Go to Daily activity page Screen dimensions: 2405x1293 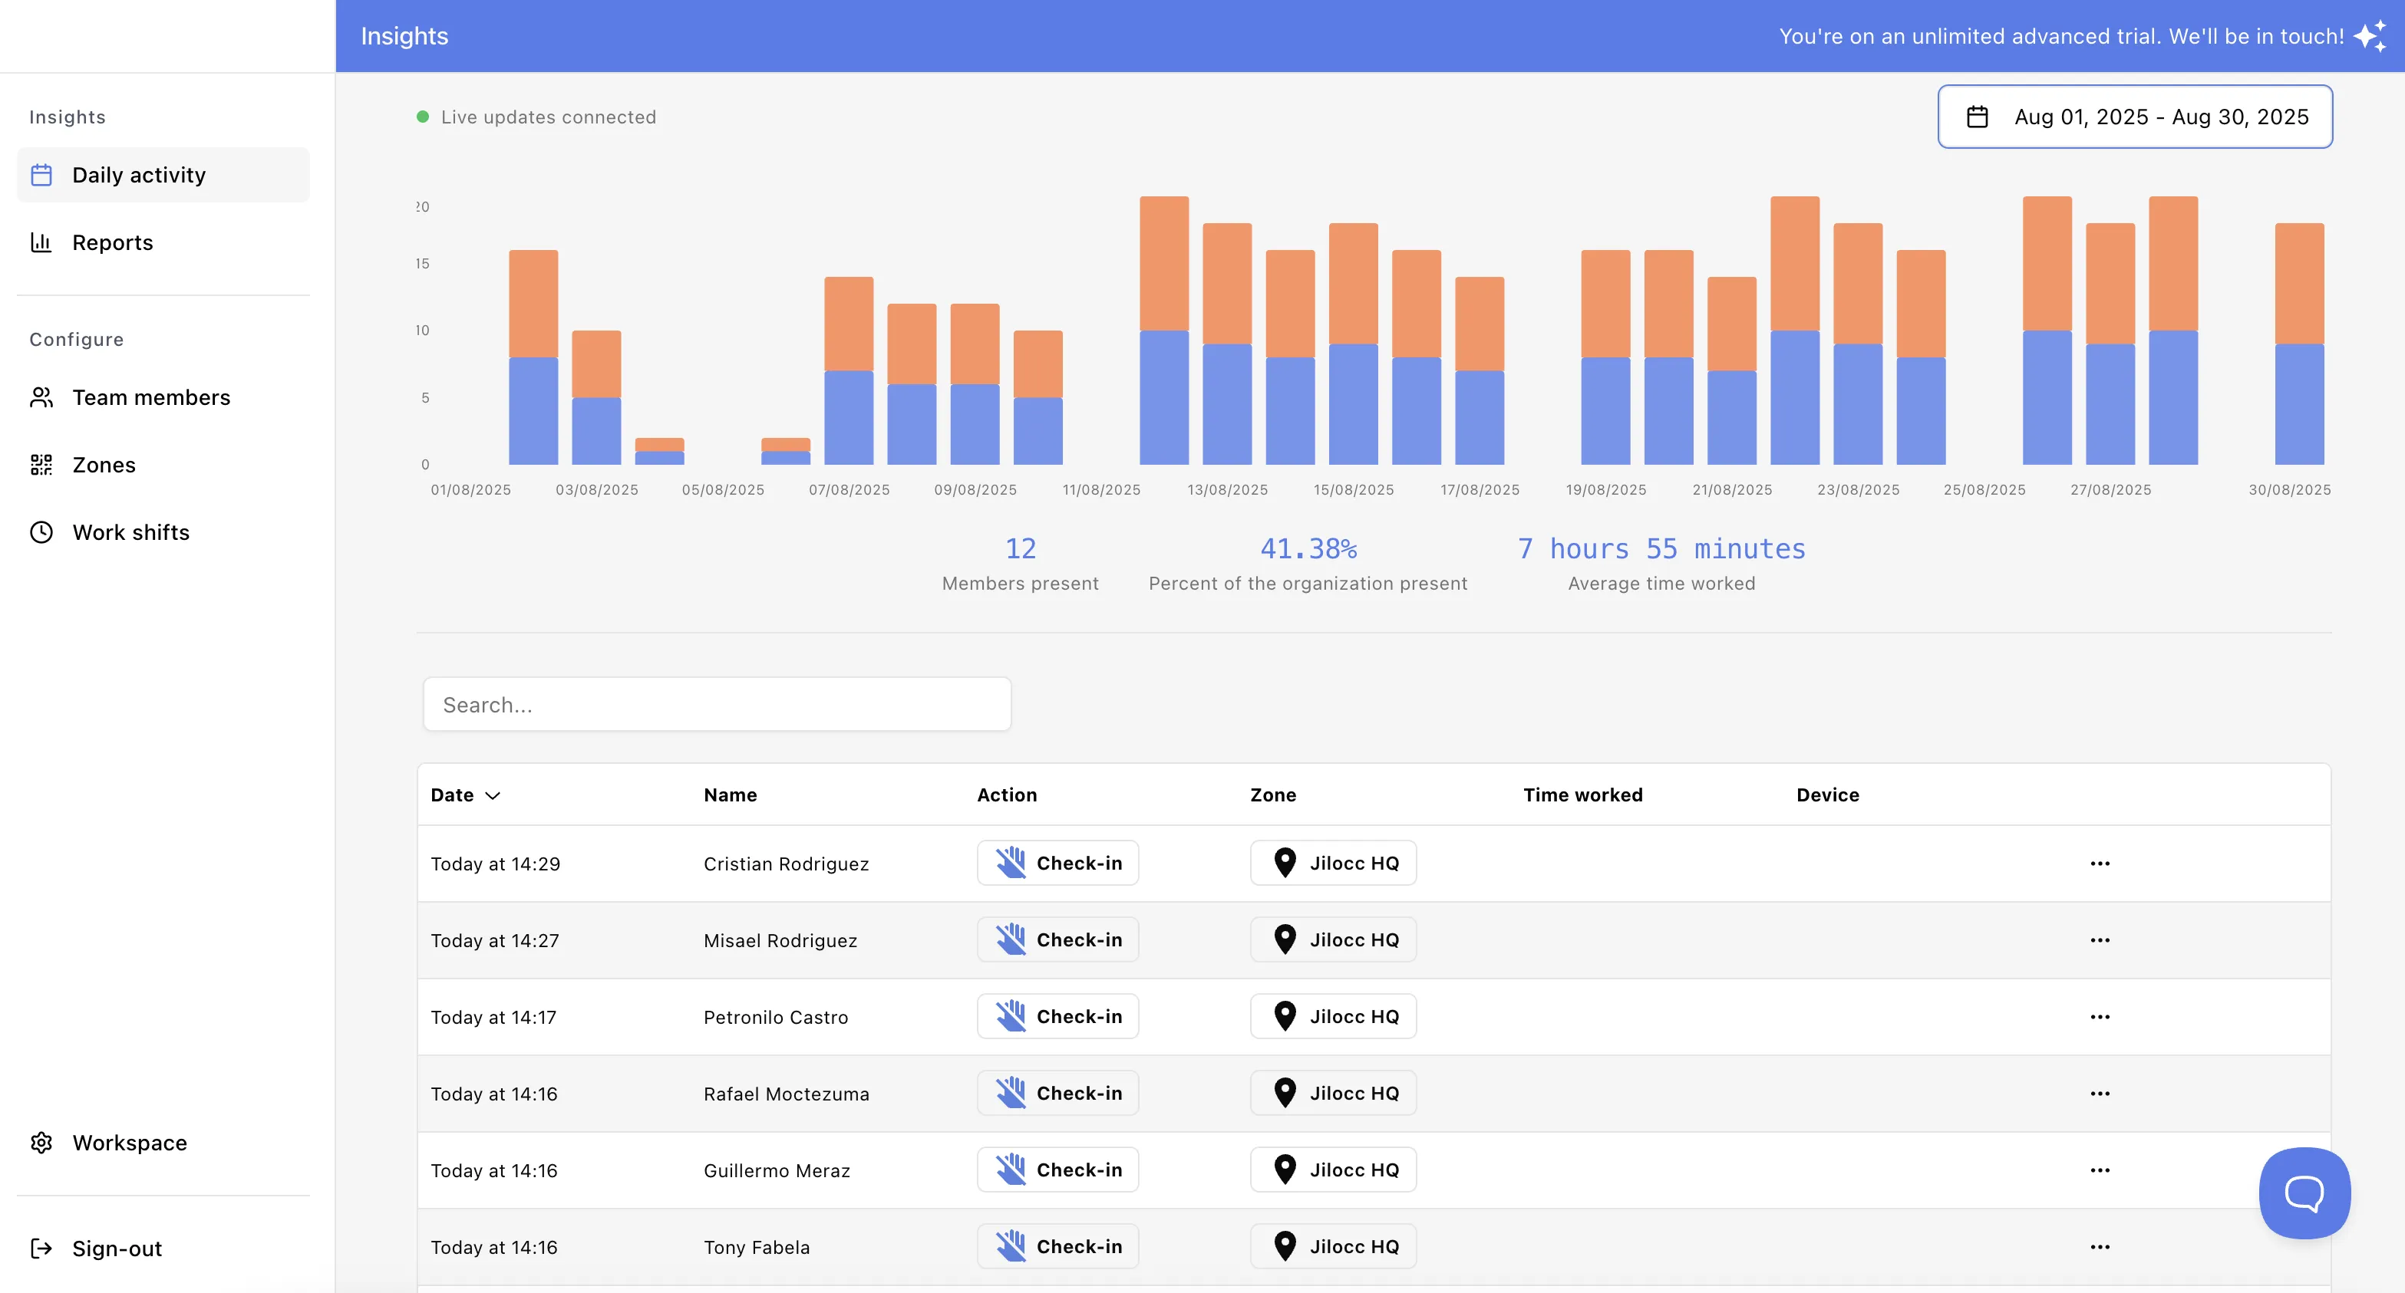(163, 174)
